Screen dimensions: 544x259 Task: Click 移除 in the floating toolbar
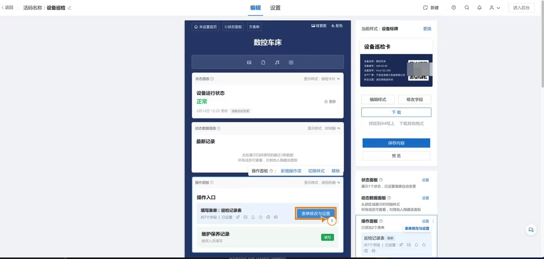point(336,171)
